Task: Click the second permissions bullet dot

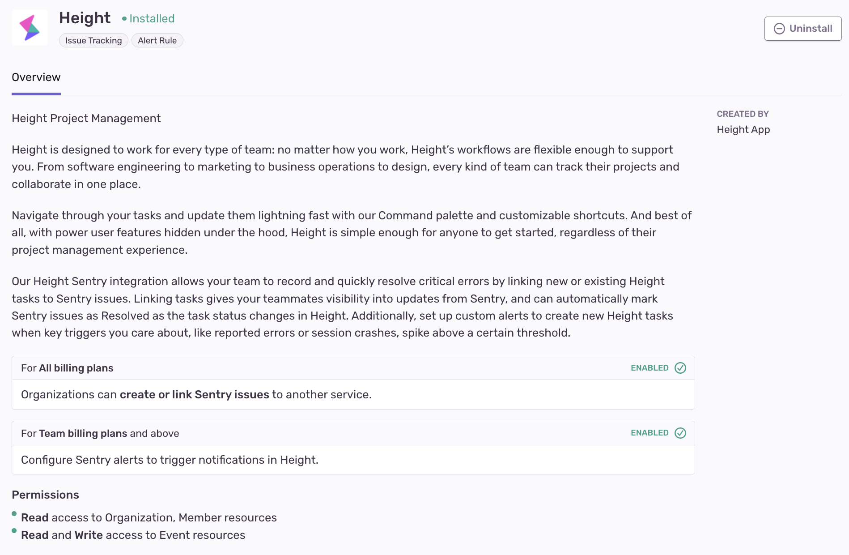Action: (x=14, y=531)
